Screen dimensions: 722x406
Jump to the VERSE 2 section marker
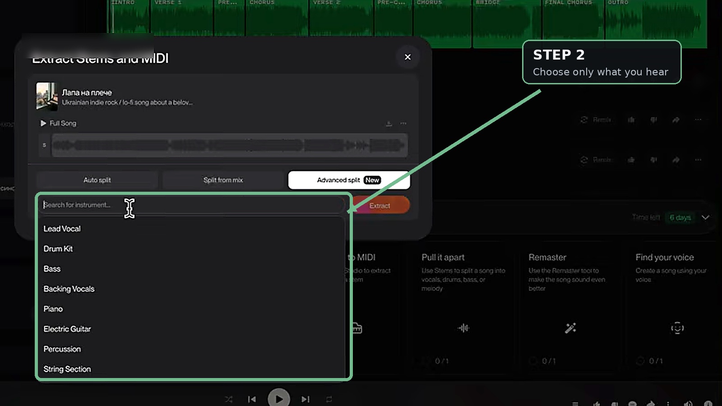point(327,3)
